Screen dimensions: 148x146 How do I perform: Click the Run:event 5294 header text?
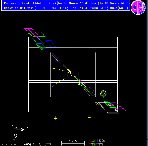(x=23, y=3)
